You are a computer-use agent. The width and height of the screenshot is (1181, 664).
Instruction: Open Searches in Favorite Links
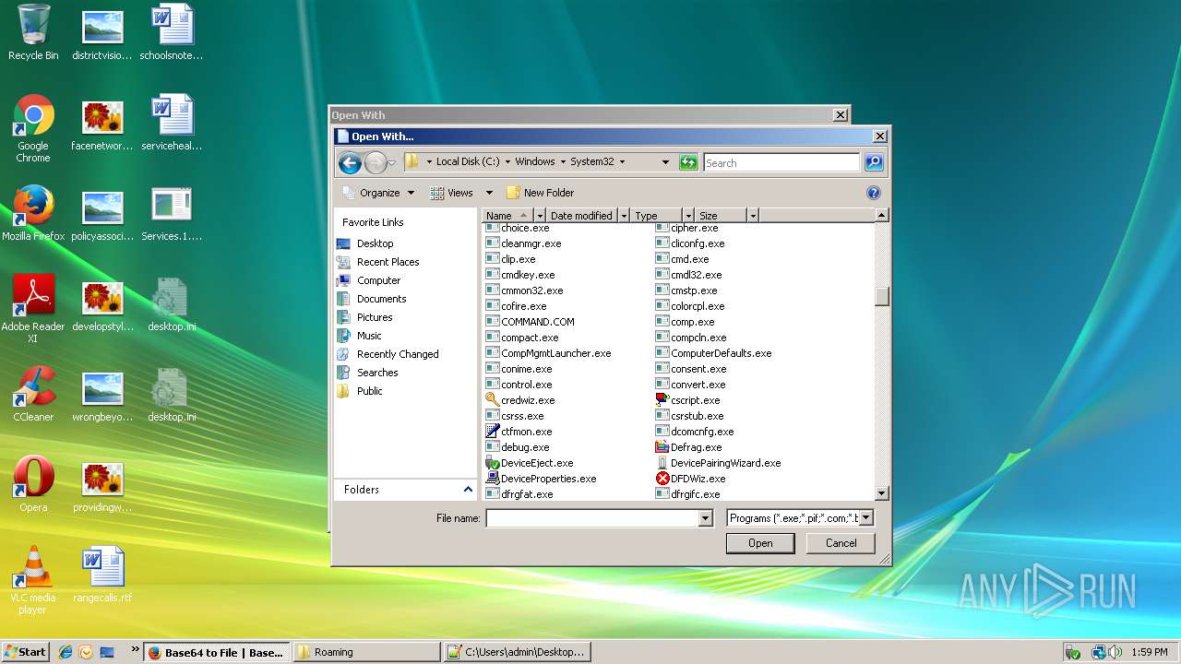pos(368,373)
